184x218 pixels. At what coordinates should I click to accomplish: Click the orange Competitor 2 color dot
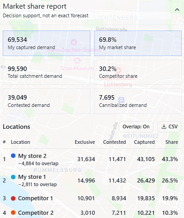13,213
